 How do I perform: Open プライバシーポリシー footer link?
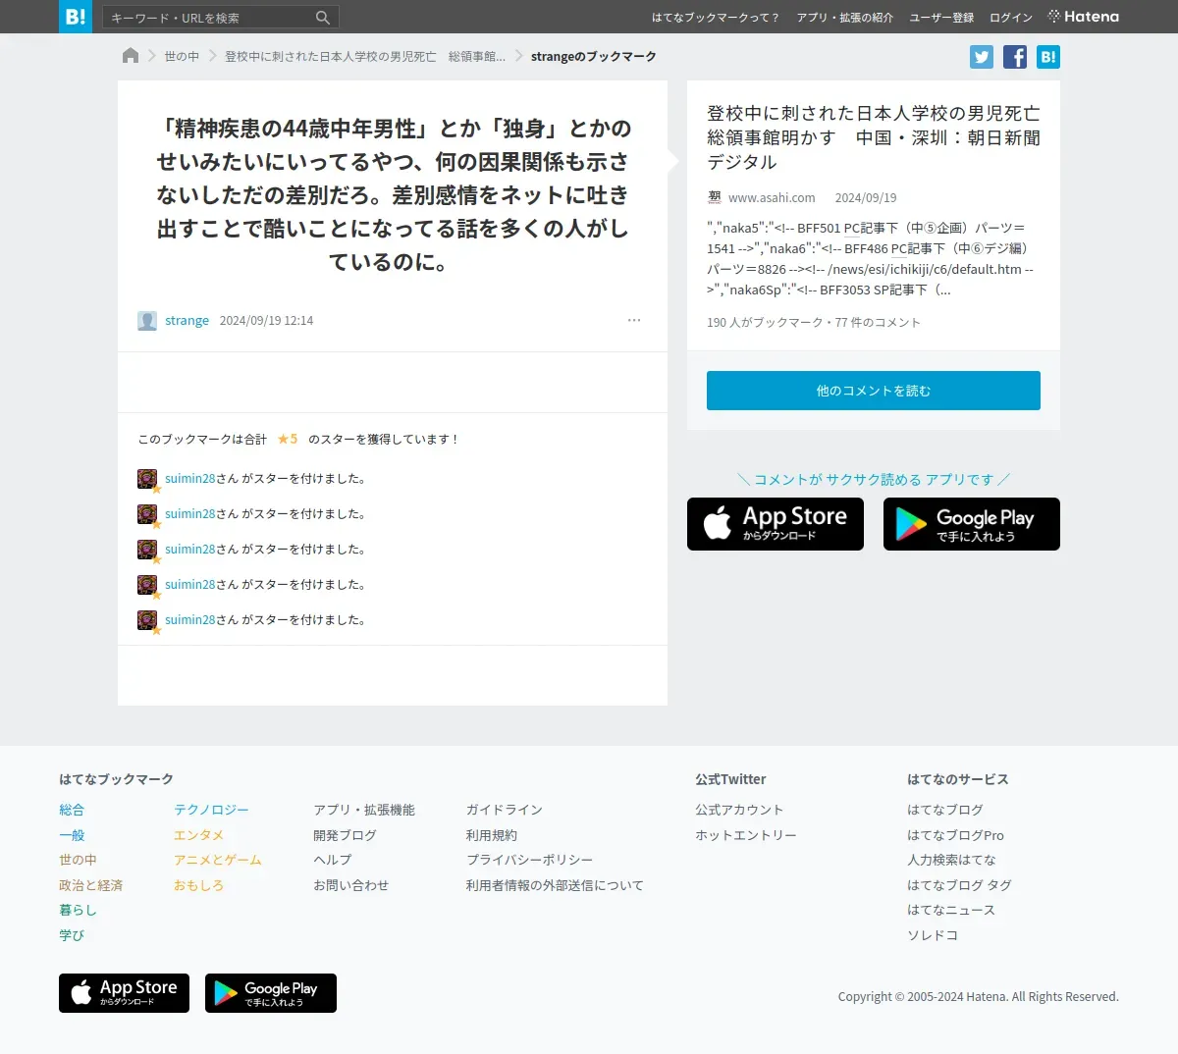point(529,860)
